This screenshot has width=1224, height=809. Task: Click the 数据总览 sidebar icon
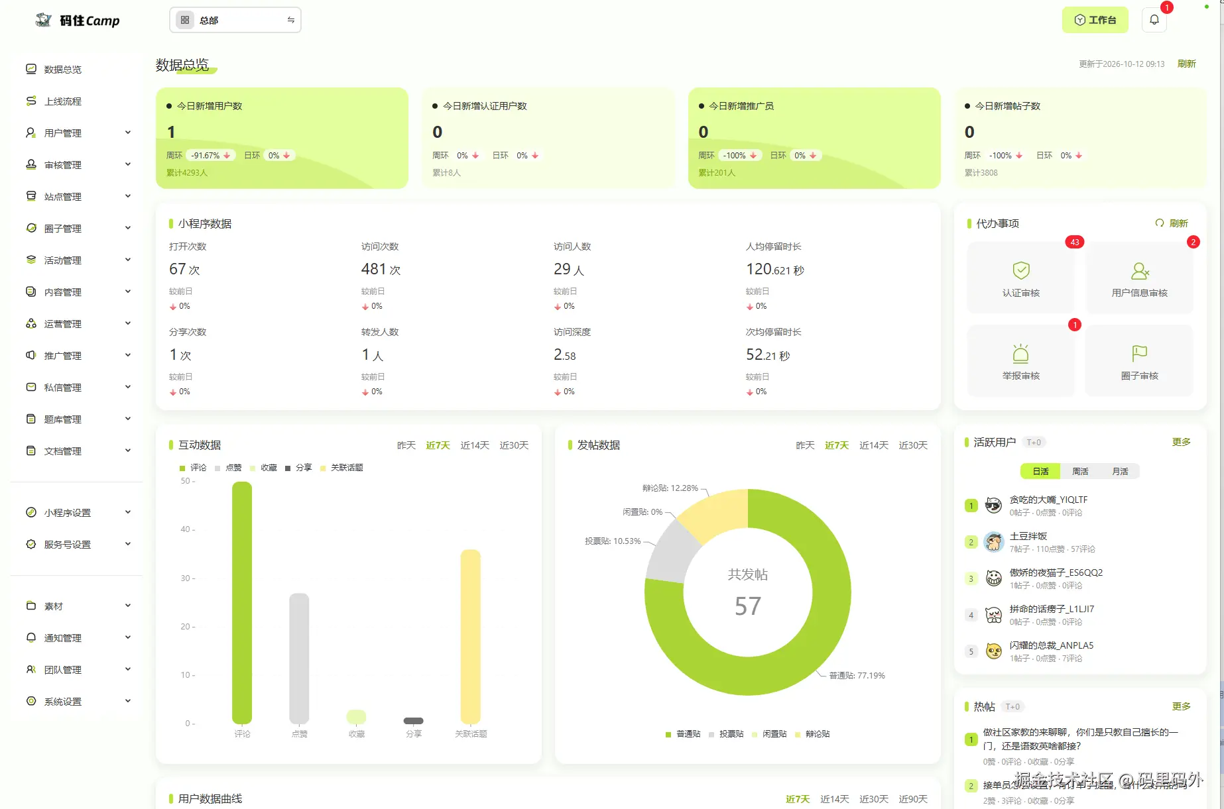point(31,69)
